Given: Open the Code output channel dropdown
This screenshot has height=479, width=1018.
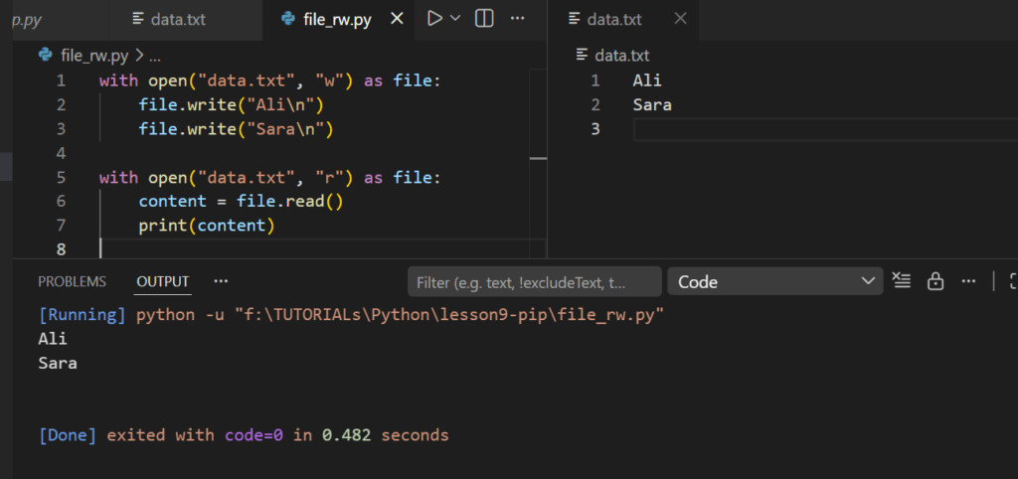Looking at the screenshot, I should coord(775,281).
